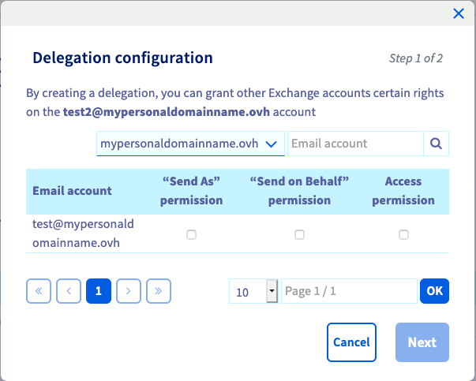Close the delegation configuration dialog
The height and width of the screenshot is (381, 476).
click(458, 13)
